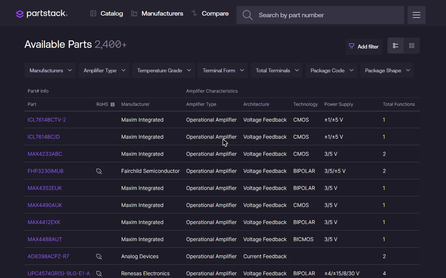Click RoHS icon for UPC4574GR(5)-9LG-E1-A
Screen dimensions: 446x278
tap(99, 274)
